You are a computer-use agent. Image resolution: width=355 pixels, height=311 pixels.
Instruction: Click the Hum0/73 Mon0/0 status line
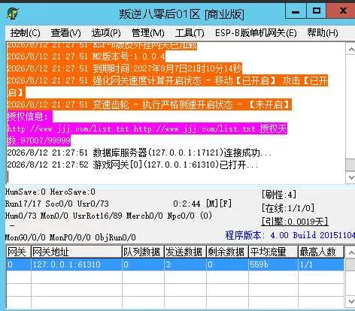tap(108, 216)
